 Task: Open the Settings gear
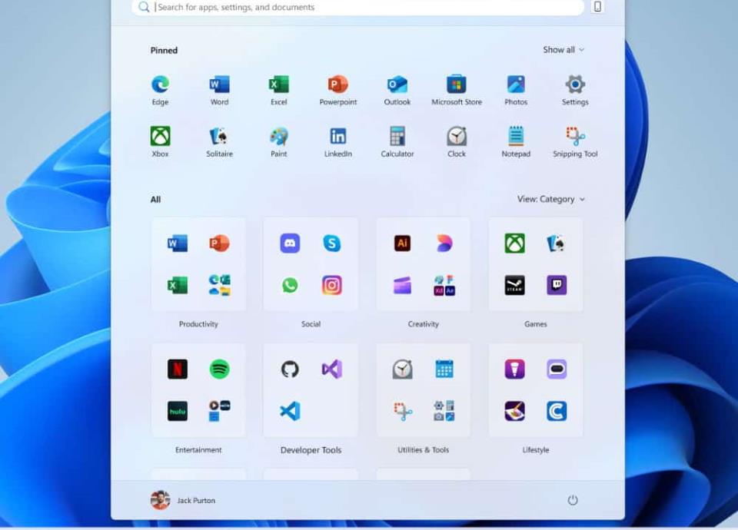pos(575,84)
